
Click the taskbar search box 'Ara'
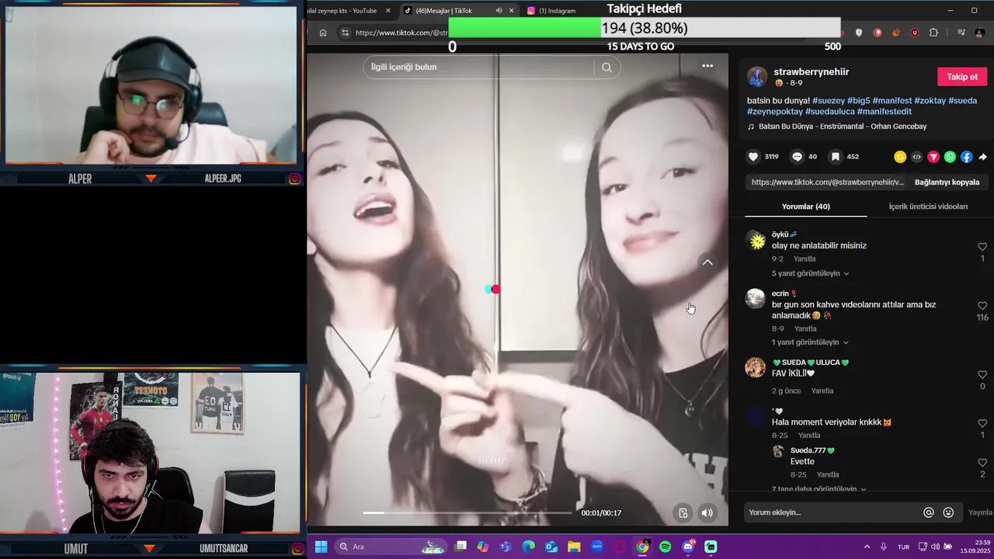pos(392,547)
